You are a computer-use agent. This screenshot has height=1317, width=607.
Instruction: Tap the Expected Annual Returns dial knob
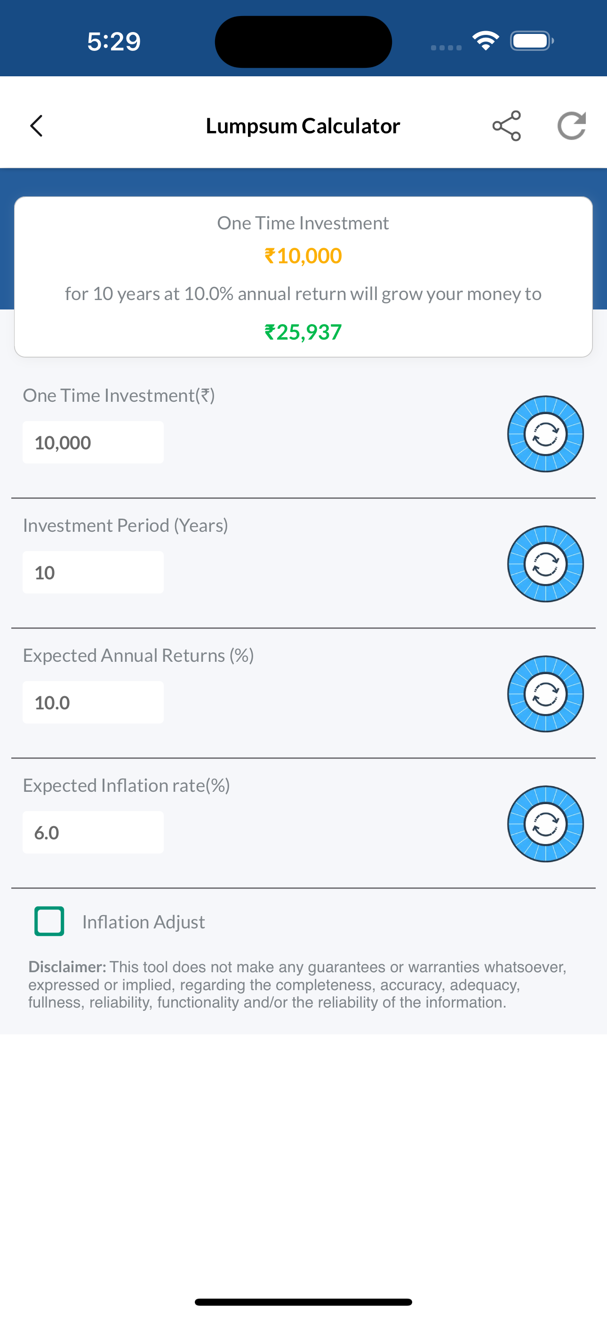[x=545, y=694]
